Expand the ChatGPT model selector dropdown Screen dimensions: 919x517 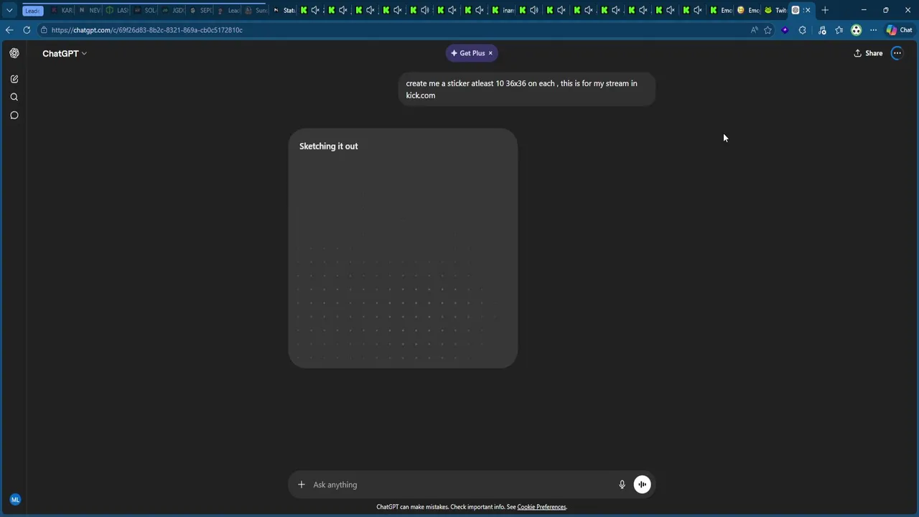[x=64, y=53]
